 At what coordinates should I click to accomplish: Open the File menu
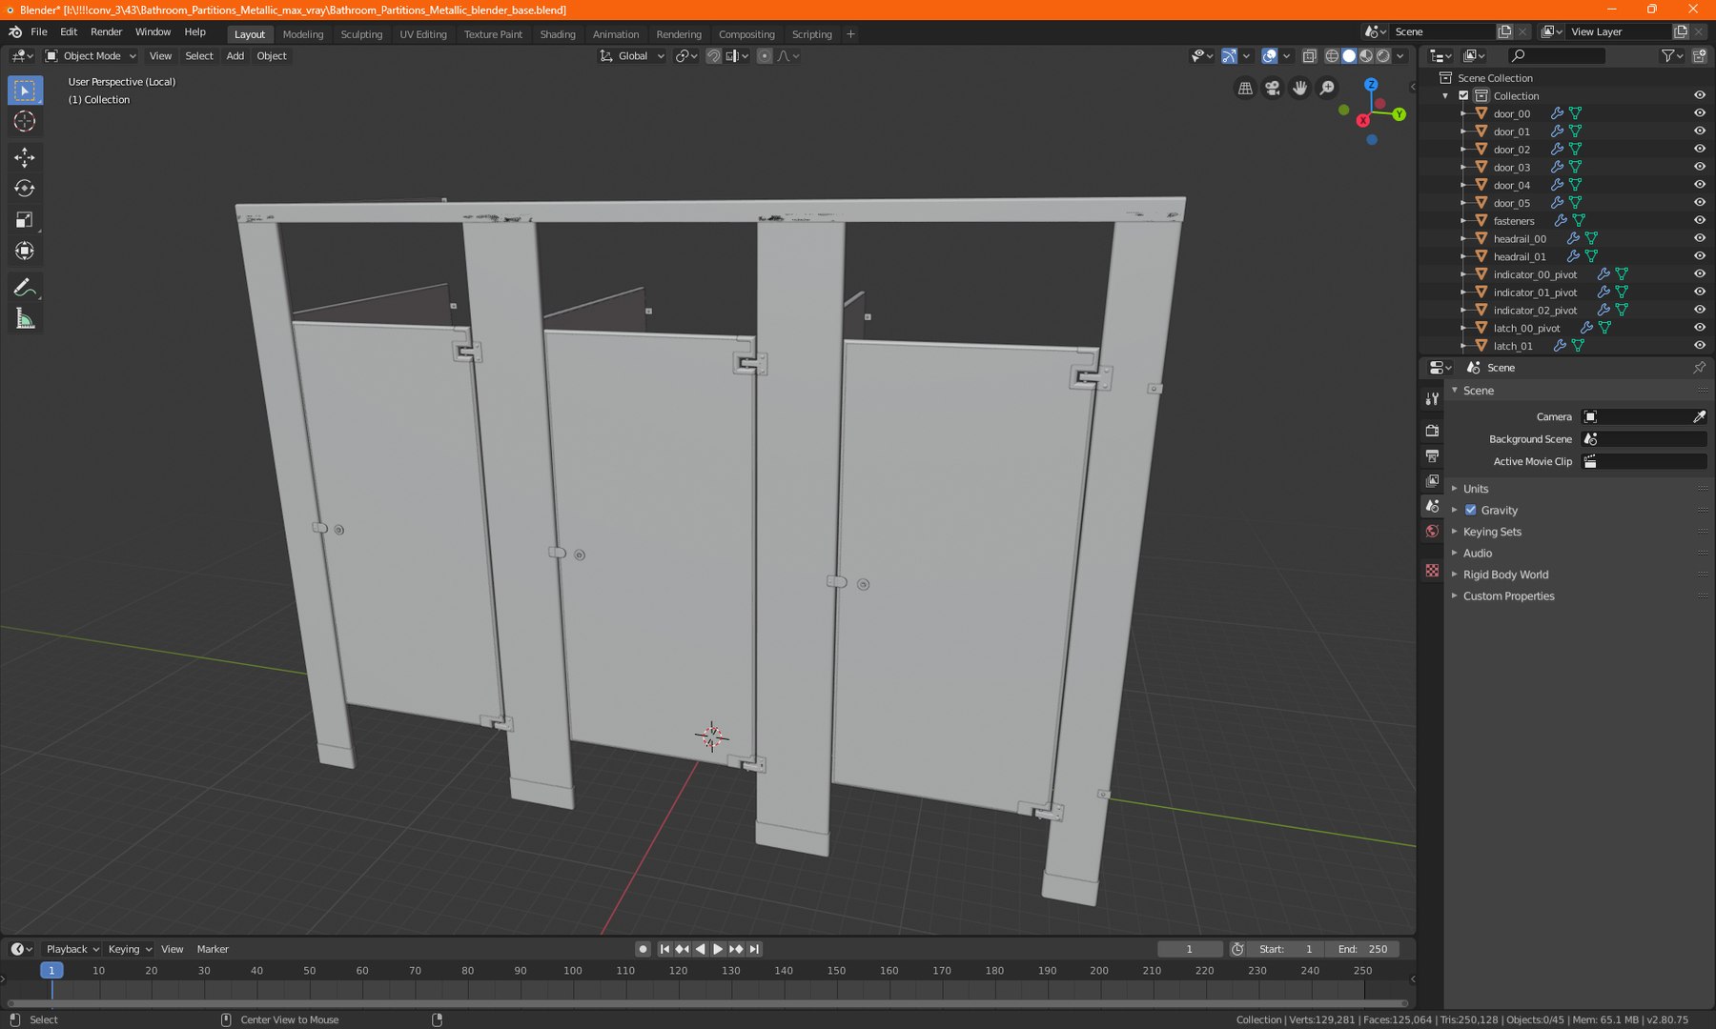click(x=39, y=32)
